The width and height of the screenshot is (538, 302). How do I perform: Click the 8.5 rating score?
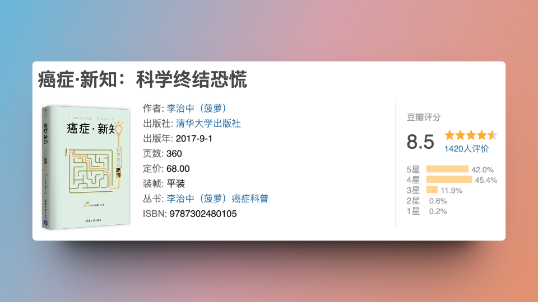point(420,142)
